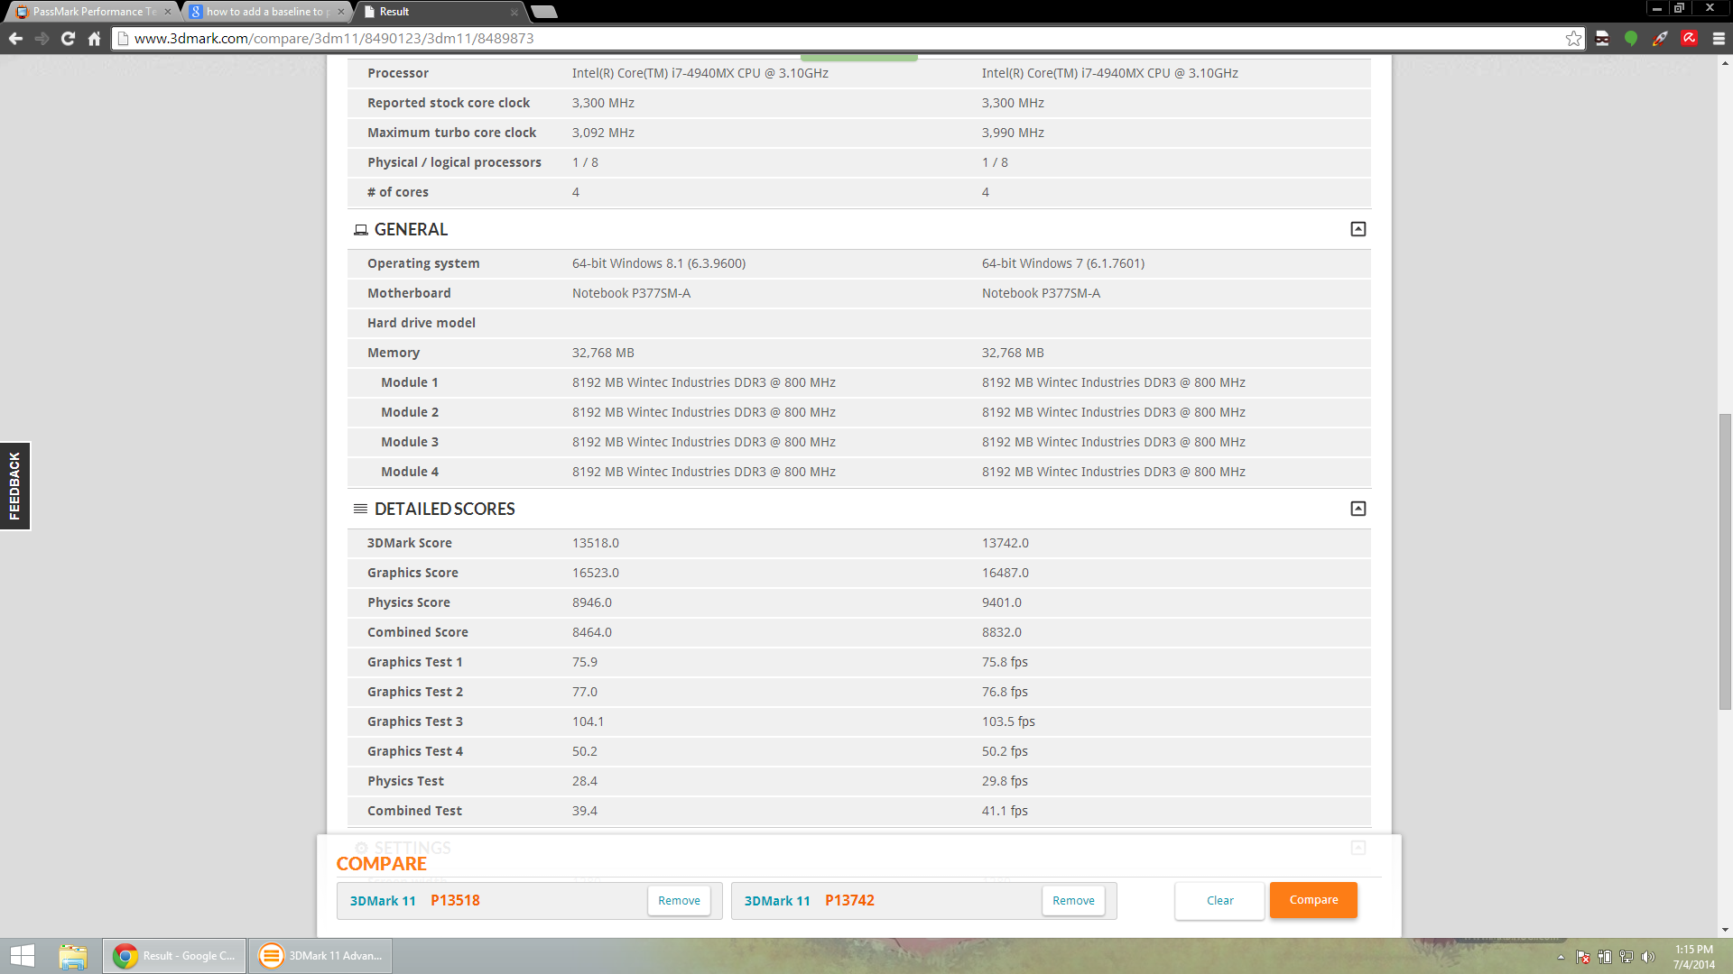
Task: Go back with the browser back arrow
Action: 15,38
